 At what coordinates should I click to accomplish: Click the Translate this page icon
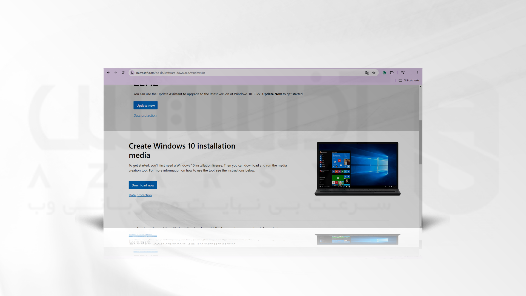[x=367, y=73]
